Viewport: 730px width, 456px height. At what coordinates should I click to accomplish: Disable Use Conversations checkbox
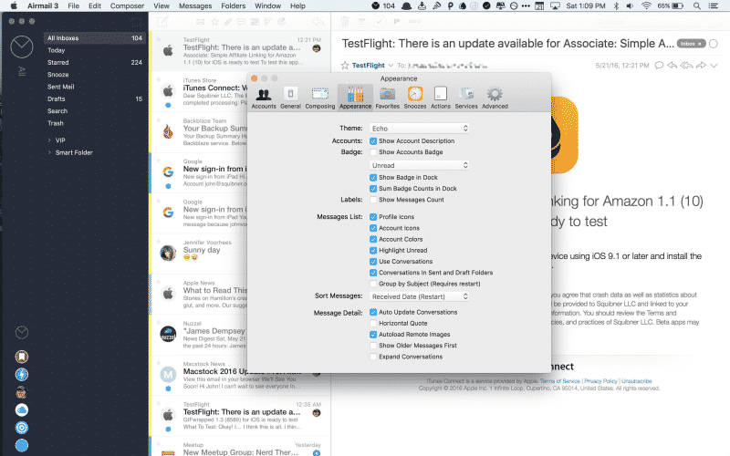373,262
